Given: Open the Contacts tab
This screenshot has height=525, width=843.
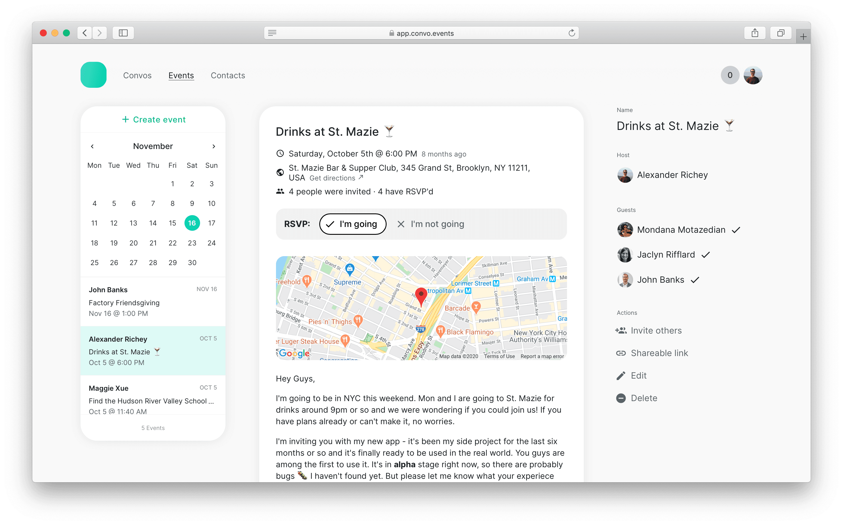Looking at the screenshot, I should [228, 75].
